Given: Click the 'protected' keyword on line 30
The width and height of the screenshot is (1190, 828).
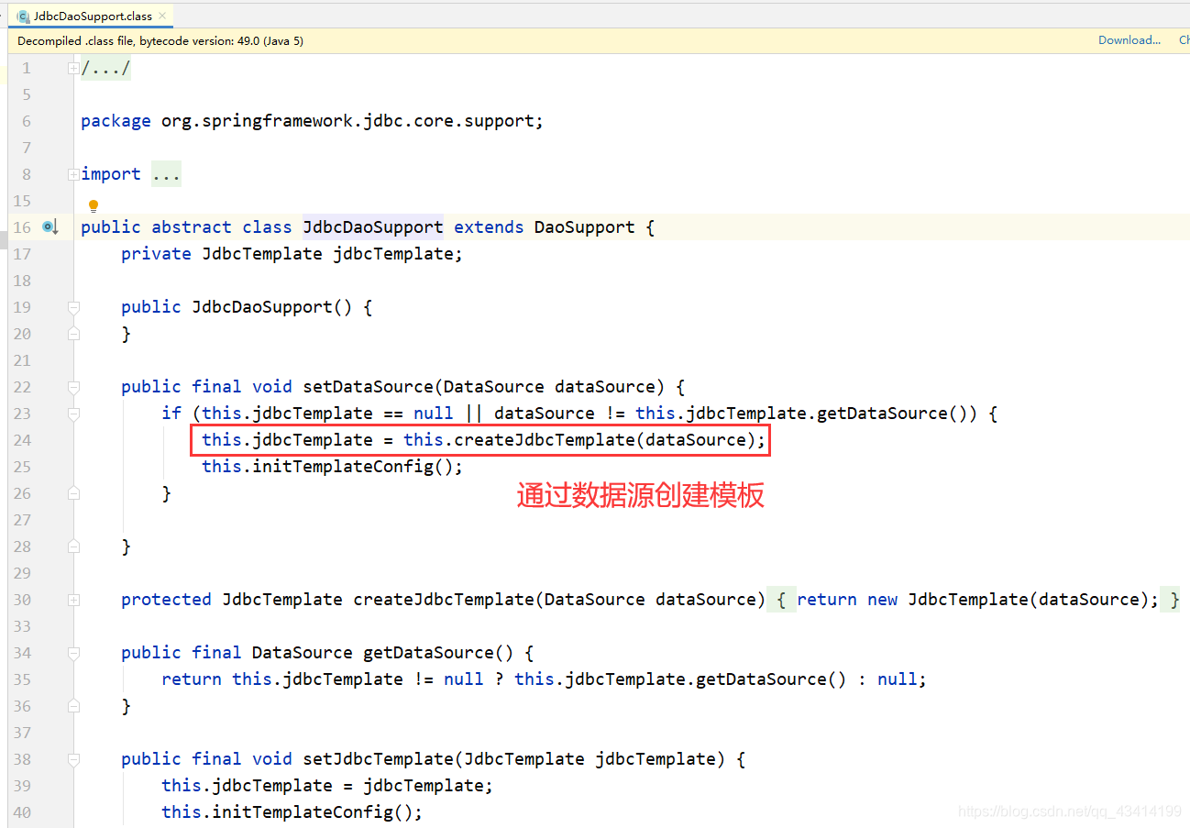Looking at the screenshot, I should tap(166, 600).
